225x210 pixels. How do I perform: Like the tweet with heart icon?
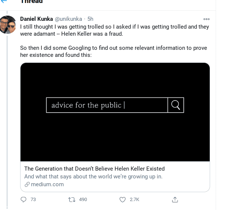coord(122,200)
